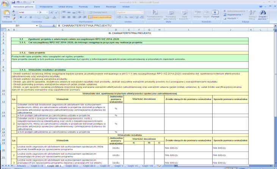Screen dimensions: 277x169
Task: Select column D header
Action: [116, 30]
